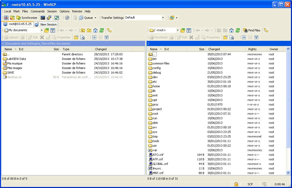Open the Help menu
This screenshot has height=188, width=292.
tap(88, 11)
